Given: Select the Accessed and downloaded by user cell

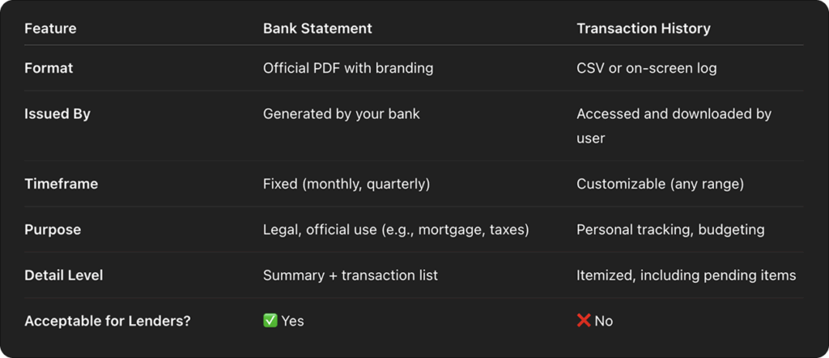Looking at the screenshot, I should tap(674, 126).
